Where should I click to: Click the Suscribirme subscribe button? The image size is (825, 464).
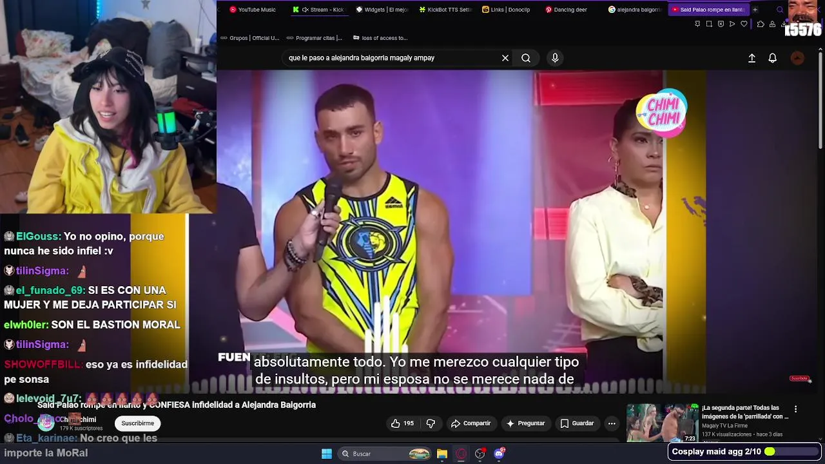point(138,423)
